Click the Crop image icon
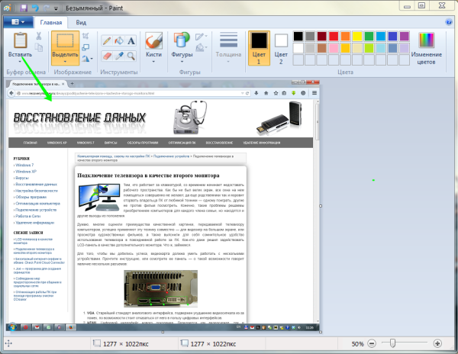 click(88, 36)
